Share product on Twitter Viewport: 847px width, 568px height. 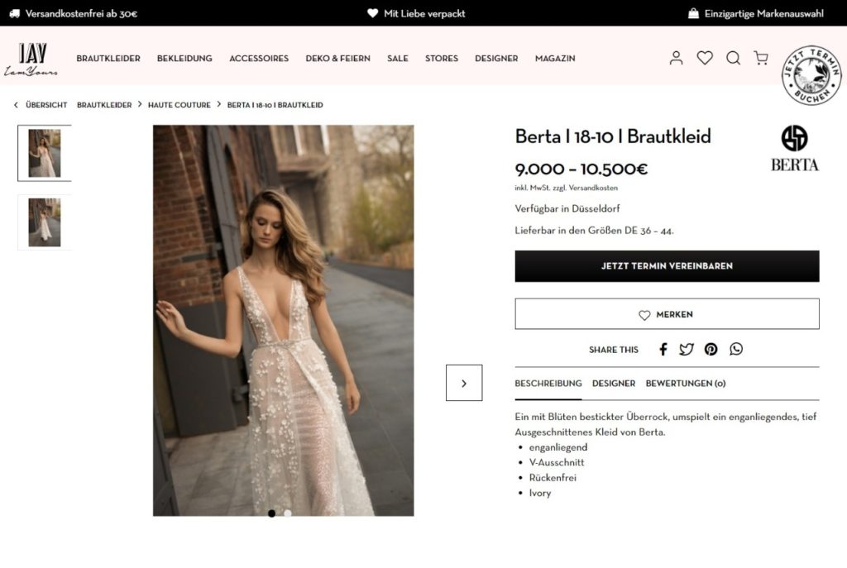(687, 349)
